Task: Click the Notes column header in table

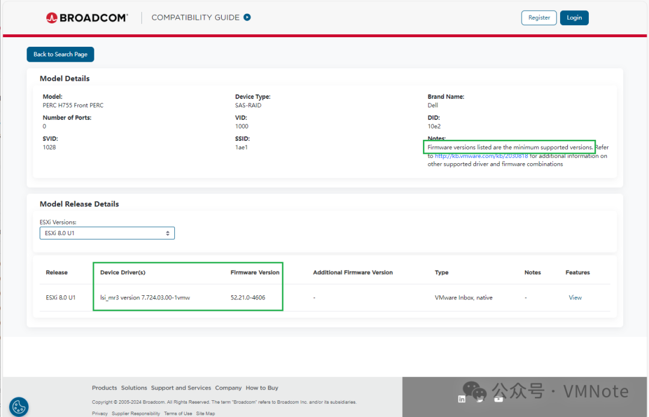Action: 532,272
